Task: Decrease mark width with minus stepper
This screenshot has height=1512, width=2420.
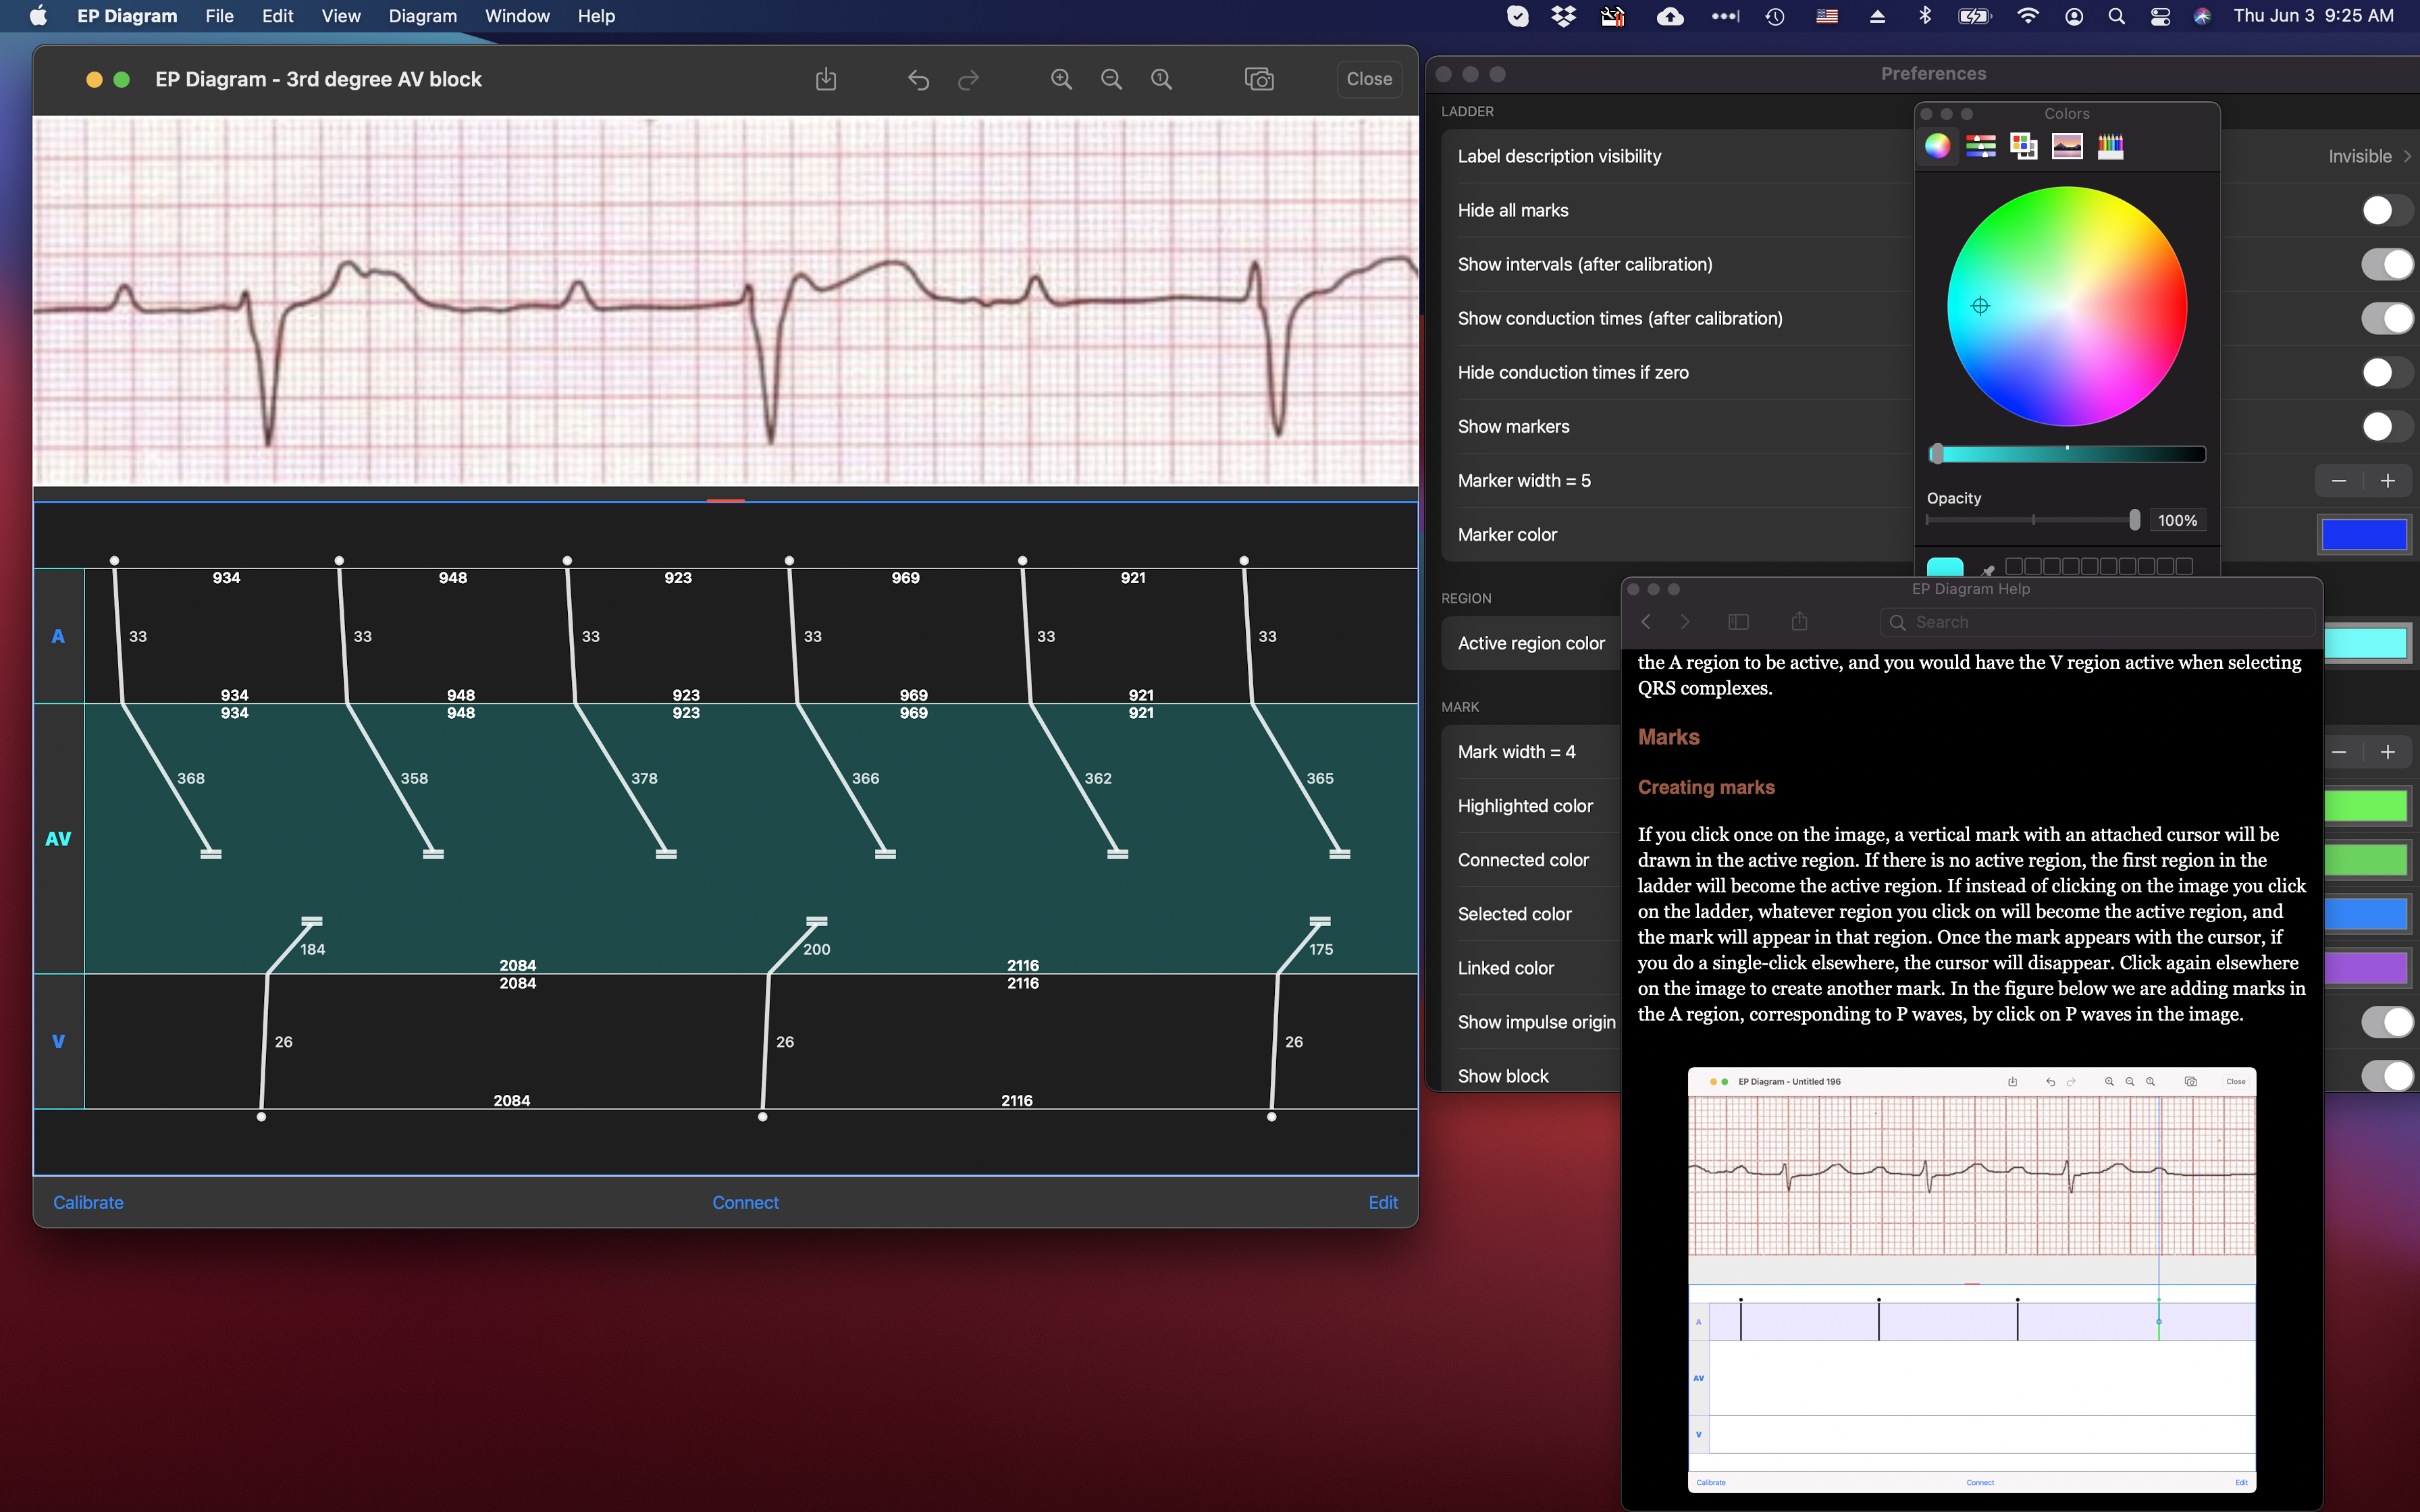Action: 2339,752
